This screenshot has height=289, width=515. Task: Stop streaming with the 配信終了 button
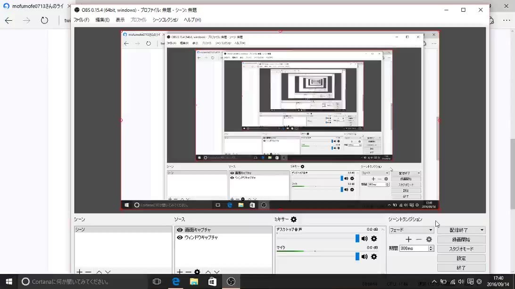pyautogui.click(x=458, y=230)
